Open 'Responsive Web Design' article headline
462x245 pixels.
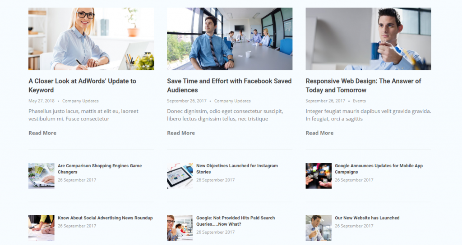click(363, 85)
